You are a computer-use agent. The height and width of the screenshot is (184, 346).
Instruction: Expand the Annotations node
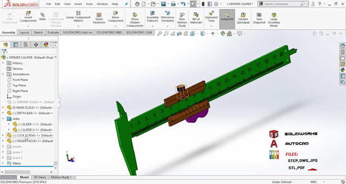[x=3, y=74]
